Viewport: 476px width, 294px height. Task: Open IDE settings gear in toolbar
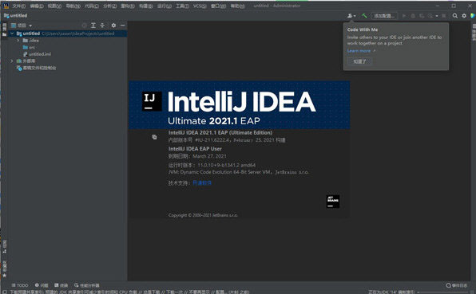tap(464, 16)
